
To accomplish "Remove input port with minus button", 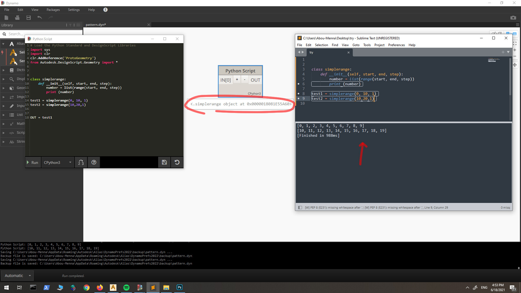I will click(x=244, y=79).
